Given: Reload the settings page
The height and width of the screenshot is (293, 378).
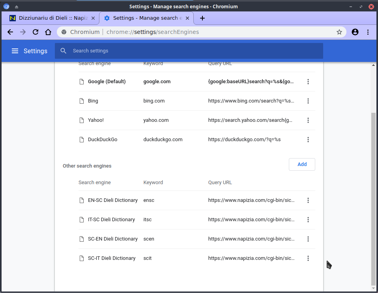Looking at the screenshot, I should [x=36, y=32].
